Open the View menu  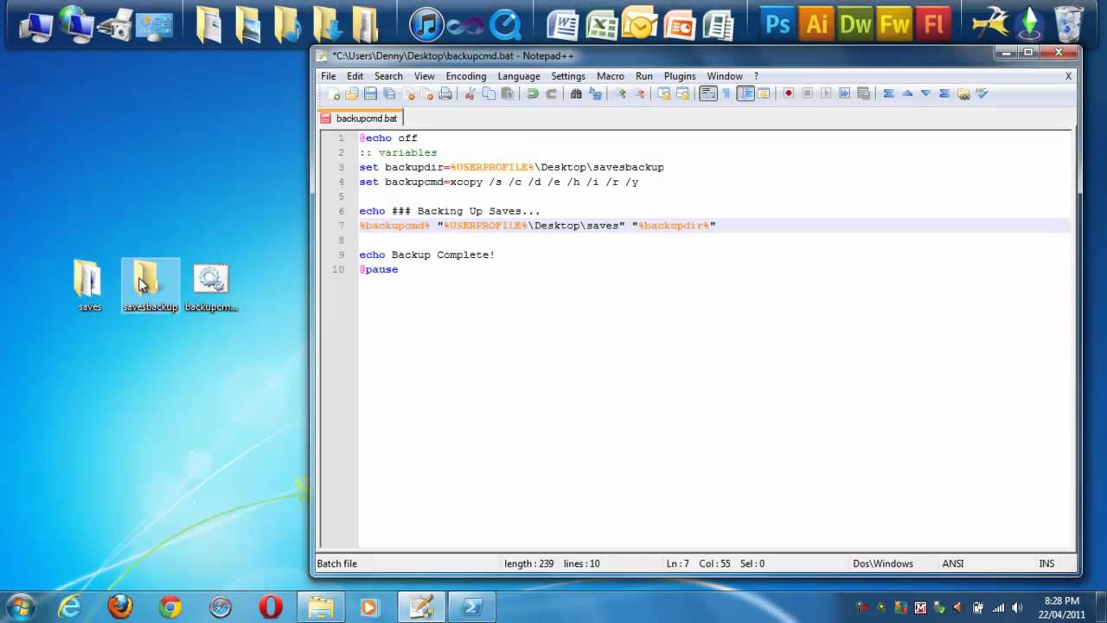(424, 76)
